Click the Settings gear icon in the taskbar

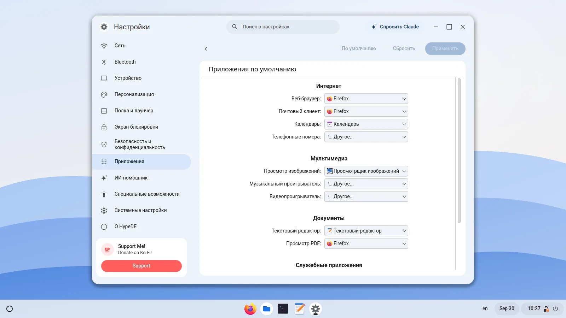pyautogui.click(x=316, y=309)
